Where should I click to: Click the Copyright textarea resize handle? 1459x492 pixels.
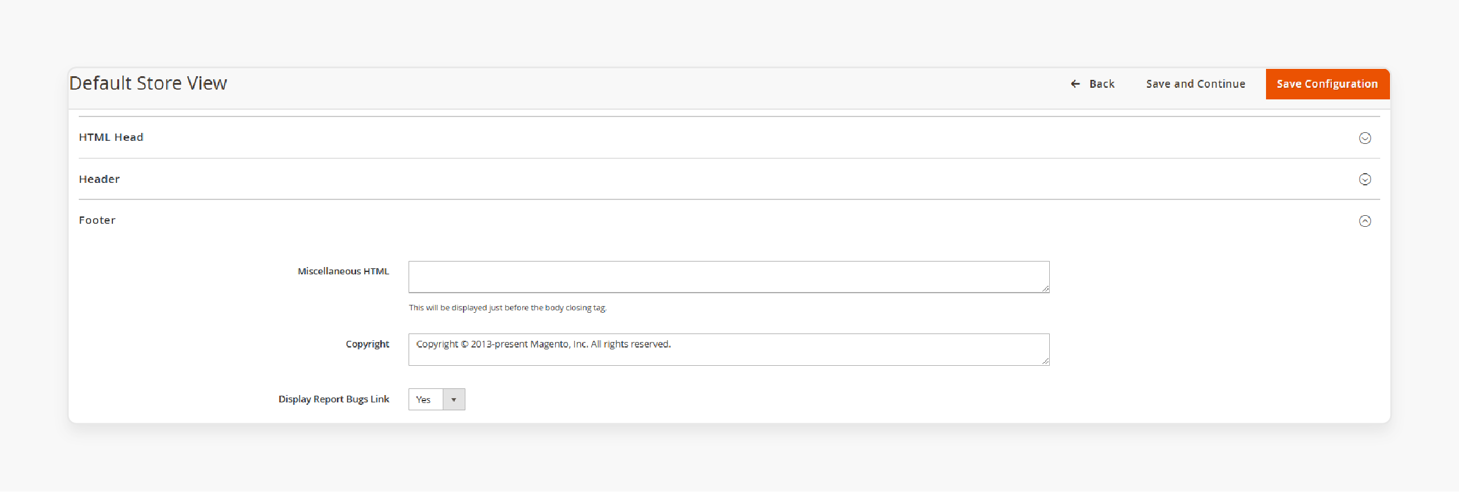pos(1045,361)
